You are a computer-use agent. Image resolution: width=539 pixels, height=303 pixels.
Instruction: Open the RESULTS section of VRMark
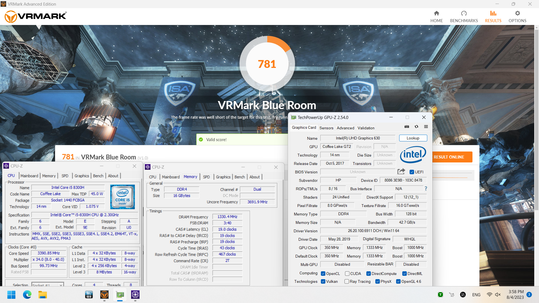[x=493, y=17]
